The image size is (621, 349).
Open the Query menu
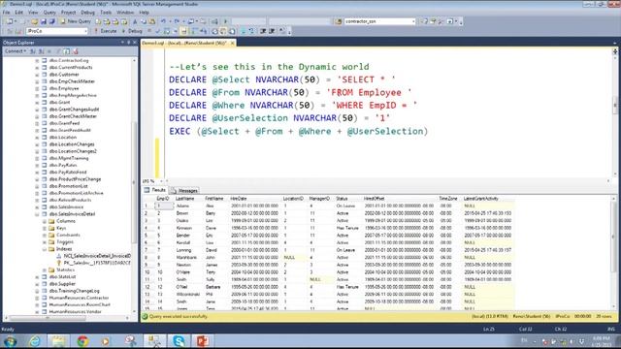pyautogui.click(x=49, y=13)
